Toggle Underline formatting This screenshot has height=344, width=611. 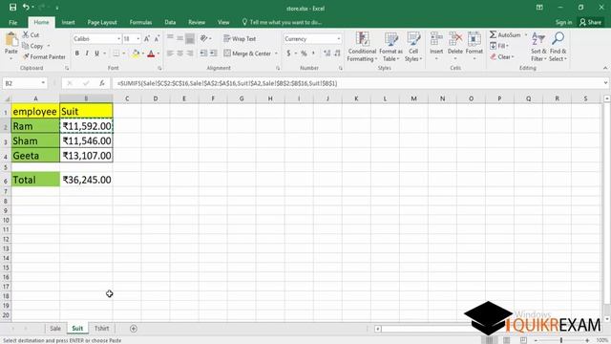(96, 54)
